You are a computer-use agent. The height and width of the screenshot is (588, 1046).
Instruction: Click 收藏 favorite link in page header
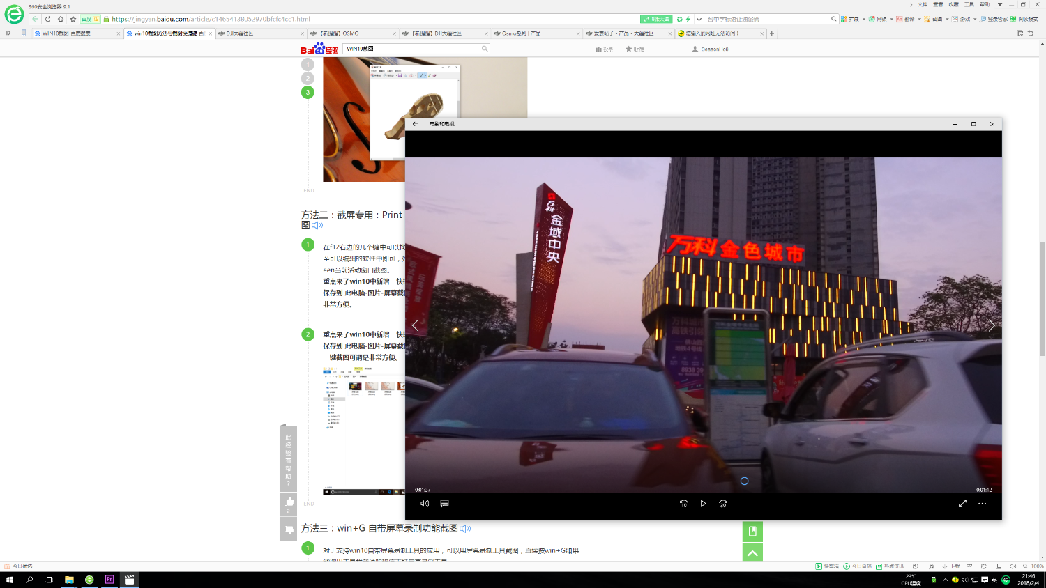pos(635,49)
